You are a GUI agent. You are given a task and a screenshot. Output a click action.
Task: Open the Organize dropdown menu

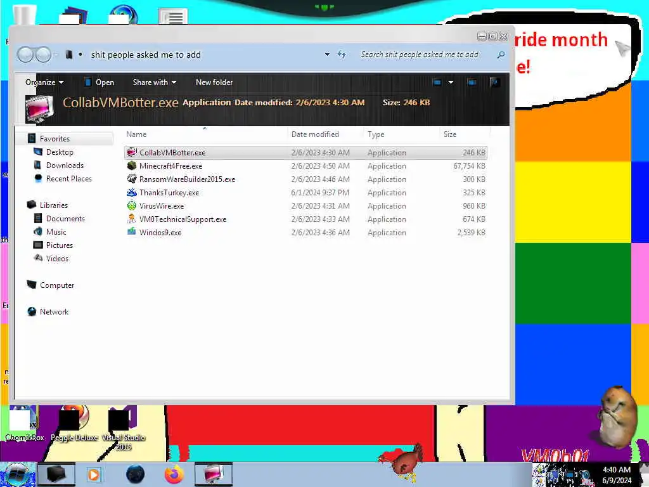tap(44, 82)
